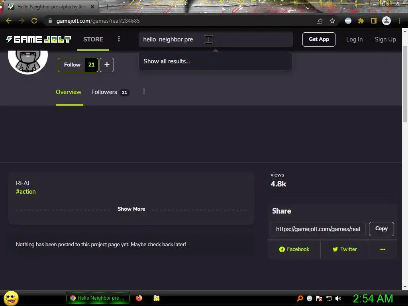Expand the navigation more-options dots

tap(119, 39)
